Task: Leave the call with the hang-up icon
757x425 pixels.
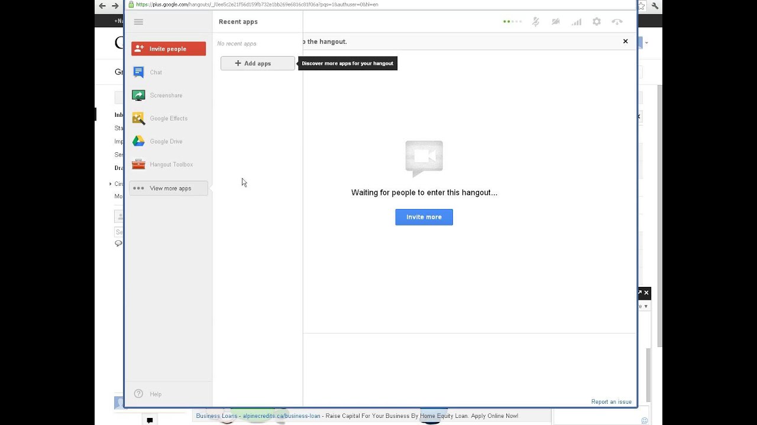Action: click(617, 22)
